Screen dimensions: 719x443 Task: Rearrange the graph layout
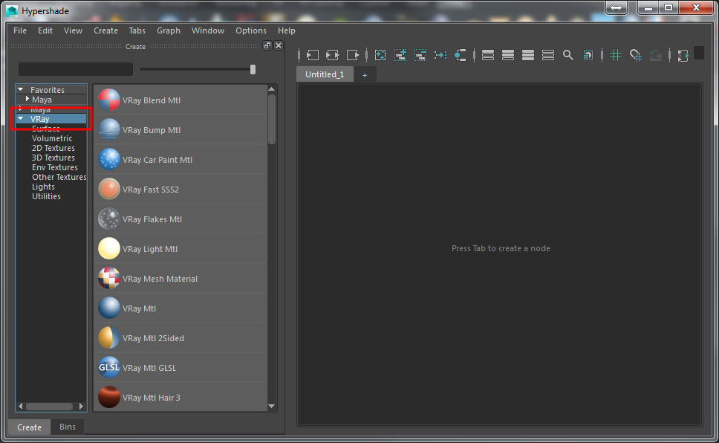(440, 55)
